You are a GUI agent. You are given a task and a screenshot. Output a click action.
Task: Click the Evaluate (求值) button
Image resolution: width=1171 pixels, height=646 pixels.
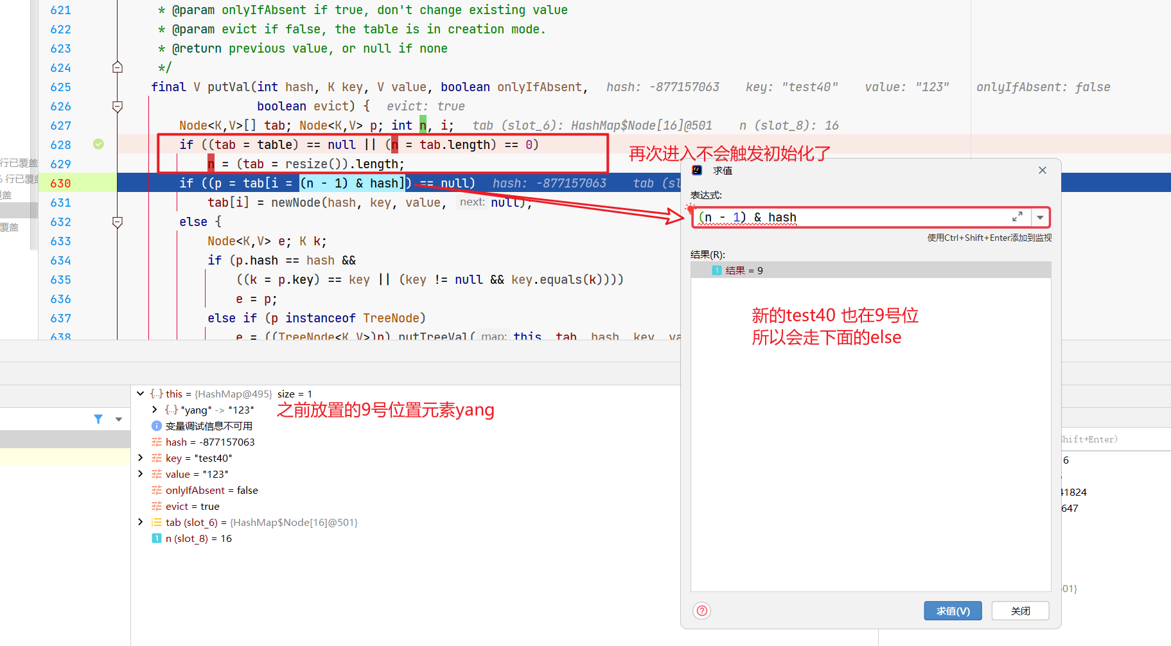tap(953, 611)
